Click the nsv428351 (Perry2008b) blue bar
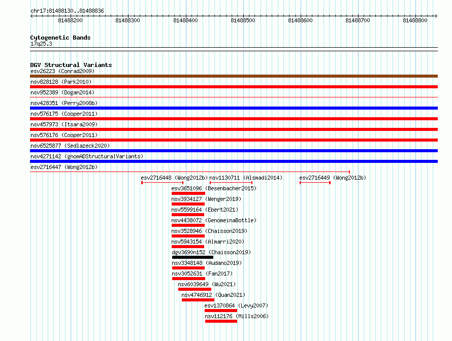 (234, 108)
